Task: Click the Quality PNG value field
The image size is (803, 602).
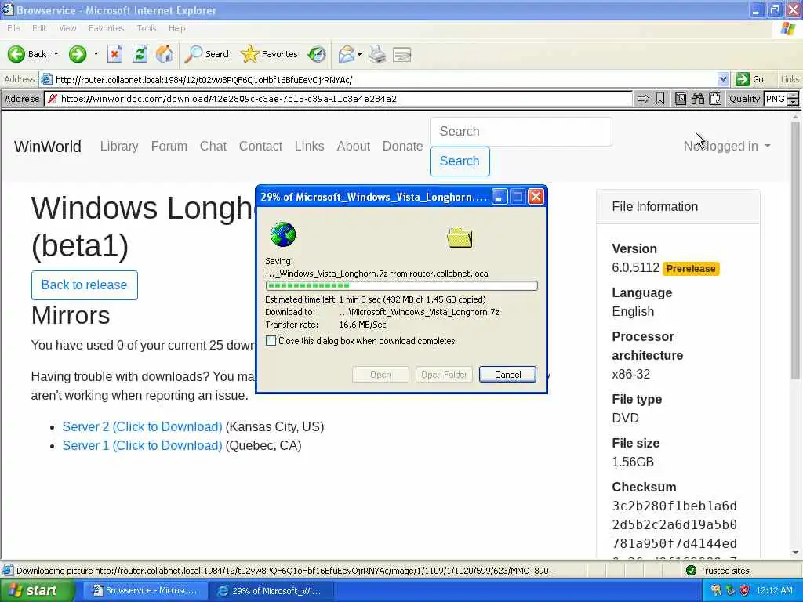Action: tap(776, 99)
